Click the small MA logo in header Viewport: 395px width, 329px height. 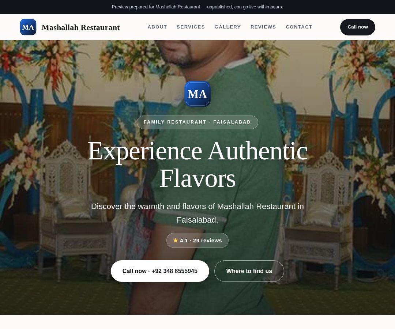[28, 27]
